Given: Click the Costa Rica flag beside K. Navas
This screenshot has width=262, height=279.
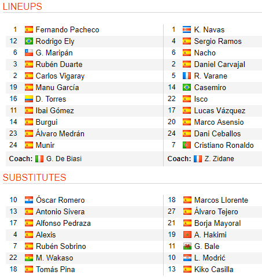Looking at the screenshot, I should point(187,29).
